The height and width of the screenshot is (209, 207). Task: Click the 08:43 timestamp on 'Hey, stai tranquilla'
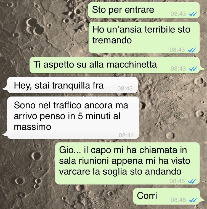point(125,89)
